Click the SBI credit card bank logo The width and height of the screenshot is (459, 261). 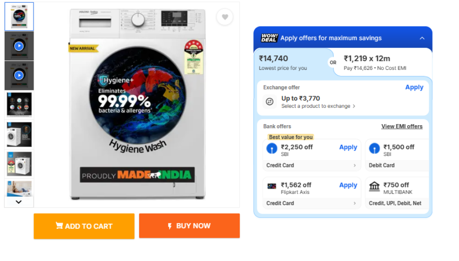272,148
